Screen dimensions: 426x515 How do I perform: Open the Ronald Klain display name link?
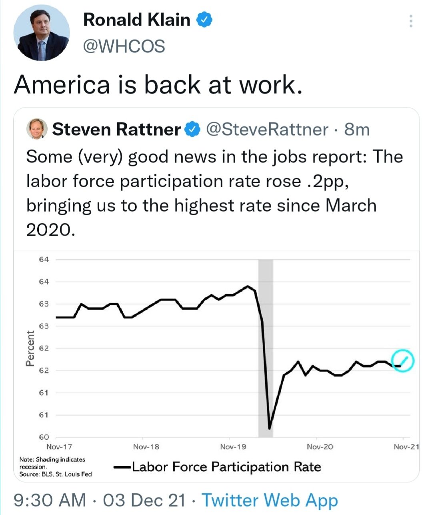(137, 20)
